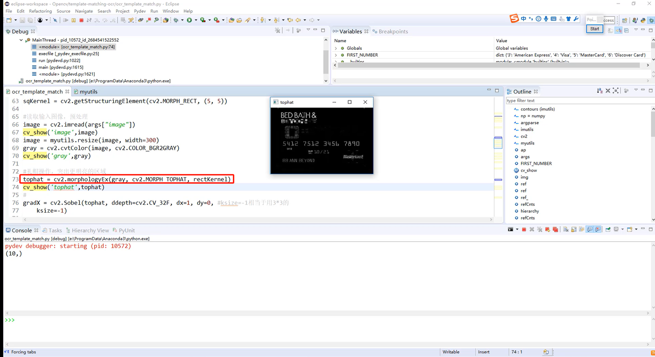Clear the console output icon

pos(566,229)
